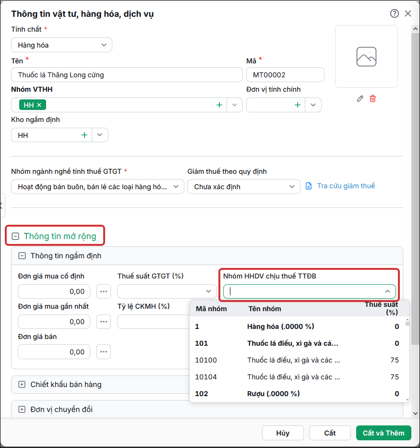
Task: Remove the HH tag from Nhóm VTHH
Action: click(39, 105)
